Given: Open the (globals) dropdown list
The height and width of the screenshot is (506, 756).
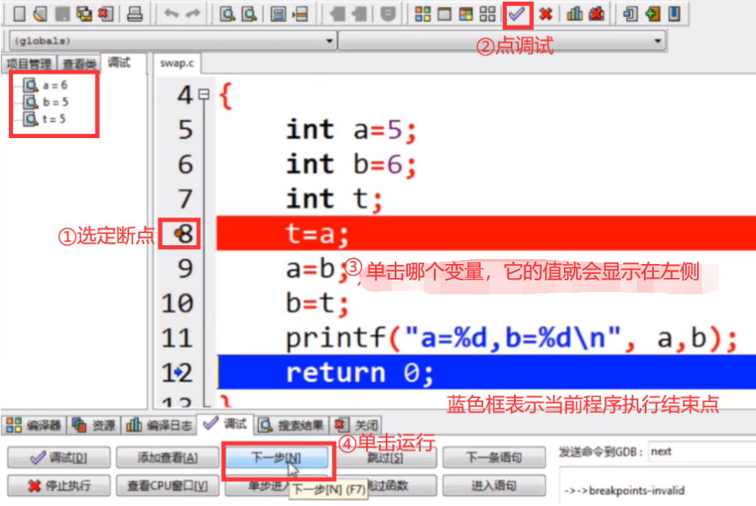Looking at the screenshot, I should [329, 39].
